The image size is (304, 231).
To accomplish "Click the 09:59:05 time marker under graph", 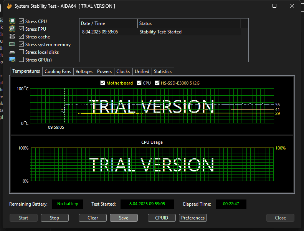I will (x=56, y=127).
